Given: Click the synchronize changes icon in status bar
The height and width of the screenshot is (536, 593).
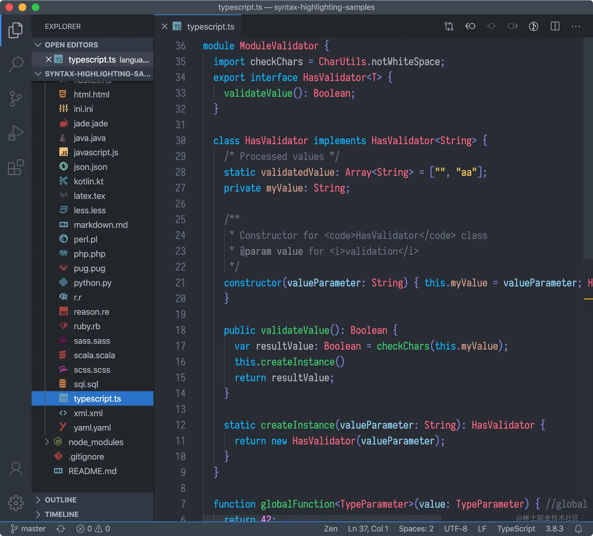Looking at the screenshot, I should [x=61, y=529].
